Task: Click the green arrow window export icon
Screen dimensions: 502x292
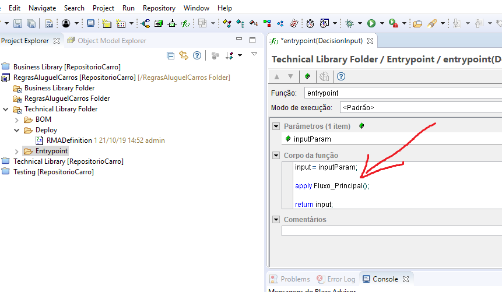Action: [x=159, y=23]
